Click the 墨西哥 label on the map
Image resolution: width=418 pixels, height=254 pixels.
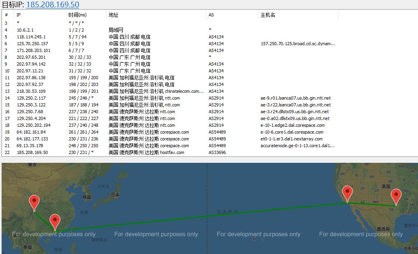pyautogui.click(x=383, y=229)
